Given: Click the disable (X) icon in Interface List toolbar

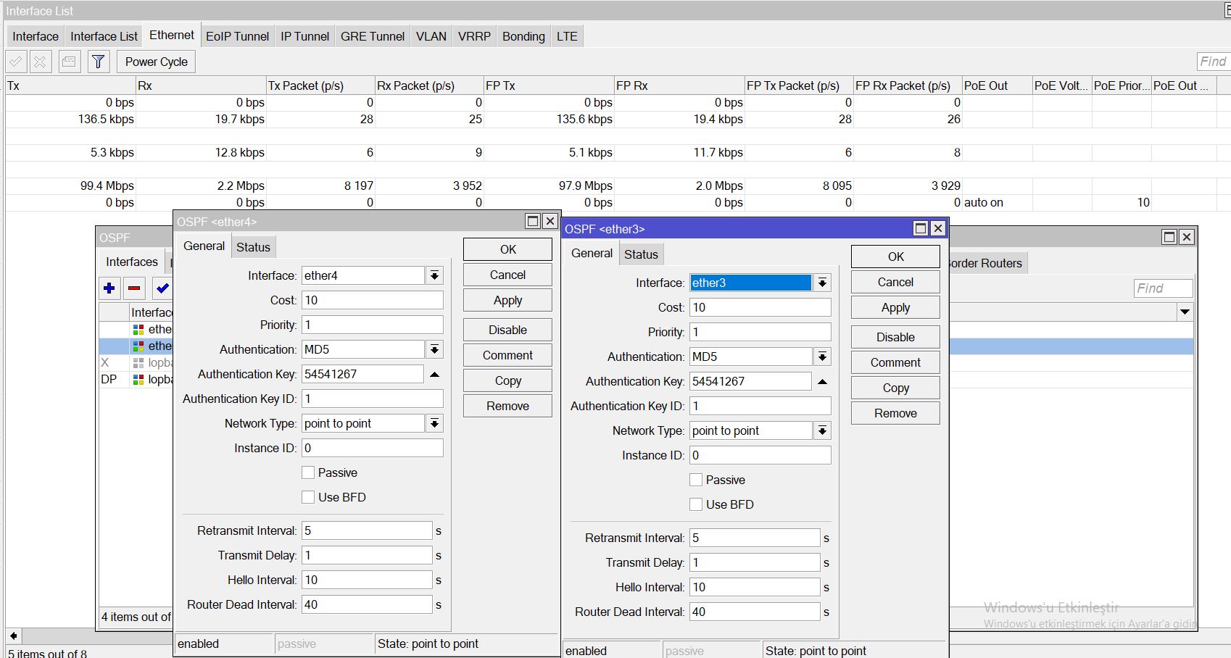Looking at the screenshot, I should click(x=40, y=61).
